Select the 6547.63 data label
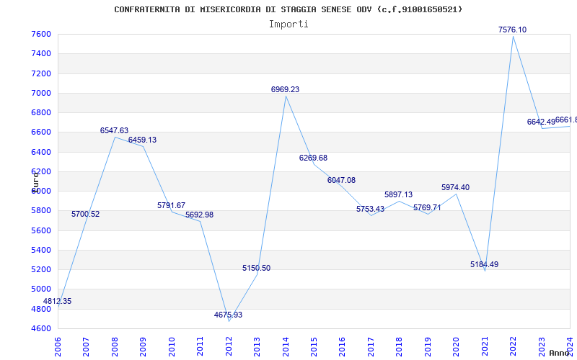 coord(114,130)
